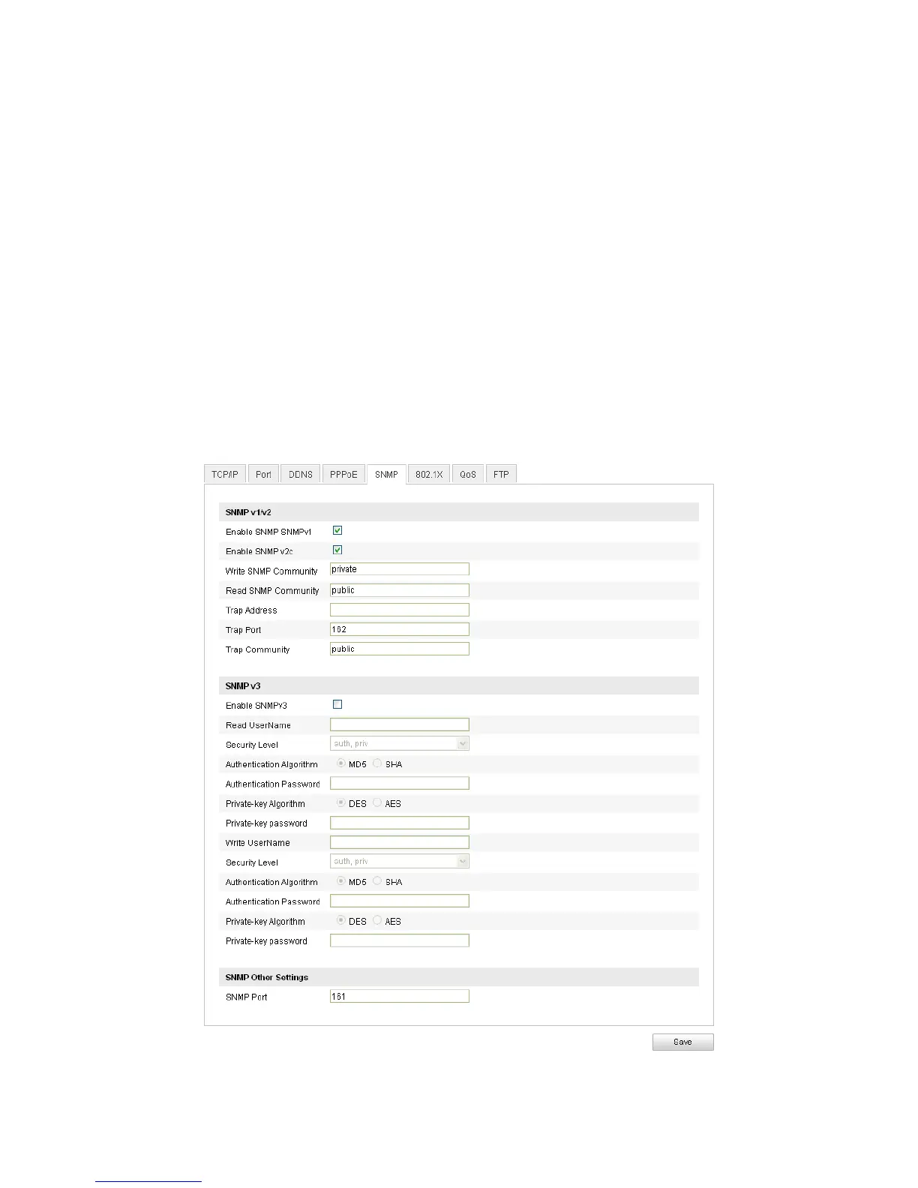The height and width of the screenshot is (1188, 918).
Task: Go to the 802.1X tab
Action: pos(429,475)
